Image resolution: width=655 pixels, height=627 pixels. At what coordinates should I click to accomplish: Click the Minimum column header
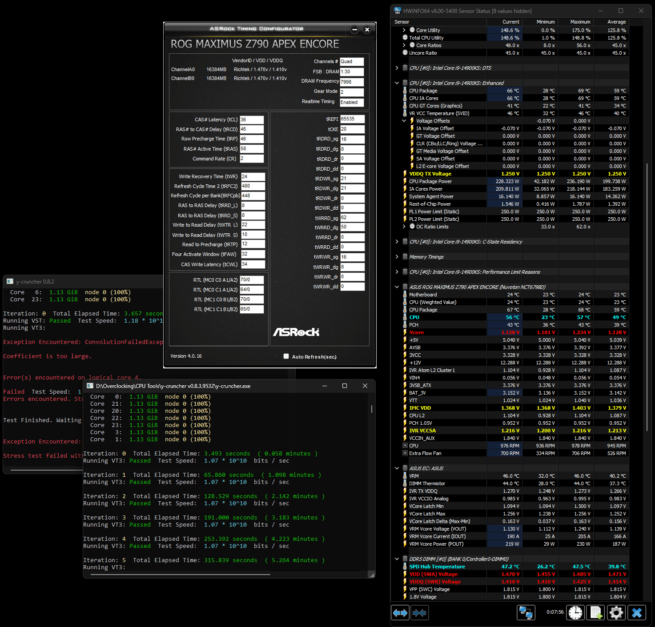tap(539, 22)
